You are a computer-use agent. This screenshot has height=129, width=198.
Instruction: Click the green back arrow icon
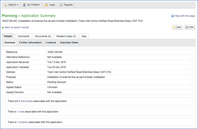3,28
